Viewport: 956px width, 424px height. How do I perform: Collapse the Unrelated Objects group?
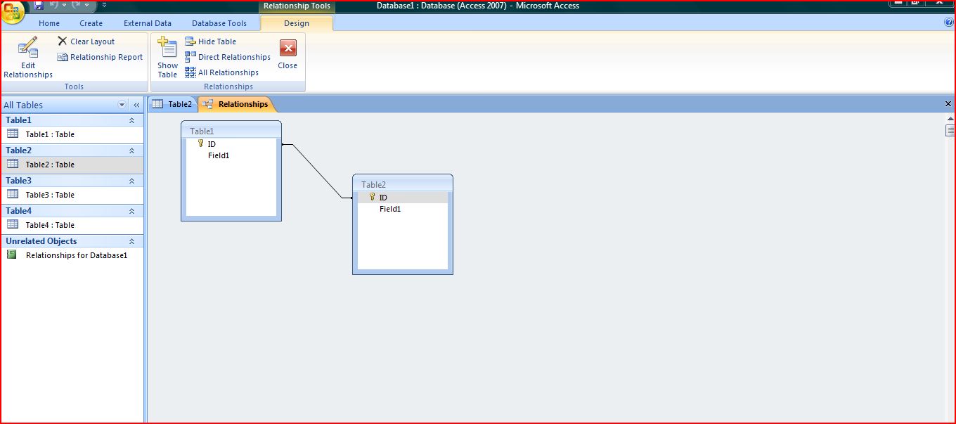pyautogui.click(x=131, y=241)
